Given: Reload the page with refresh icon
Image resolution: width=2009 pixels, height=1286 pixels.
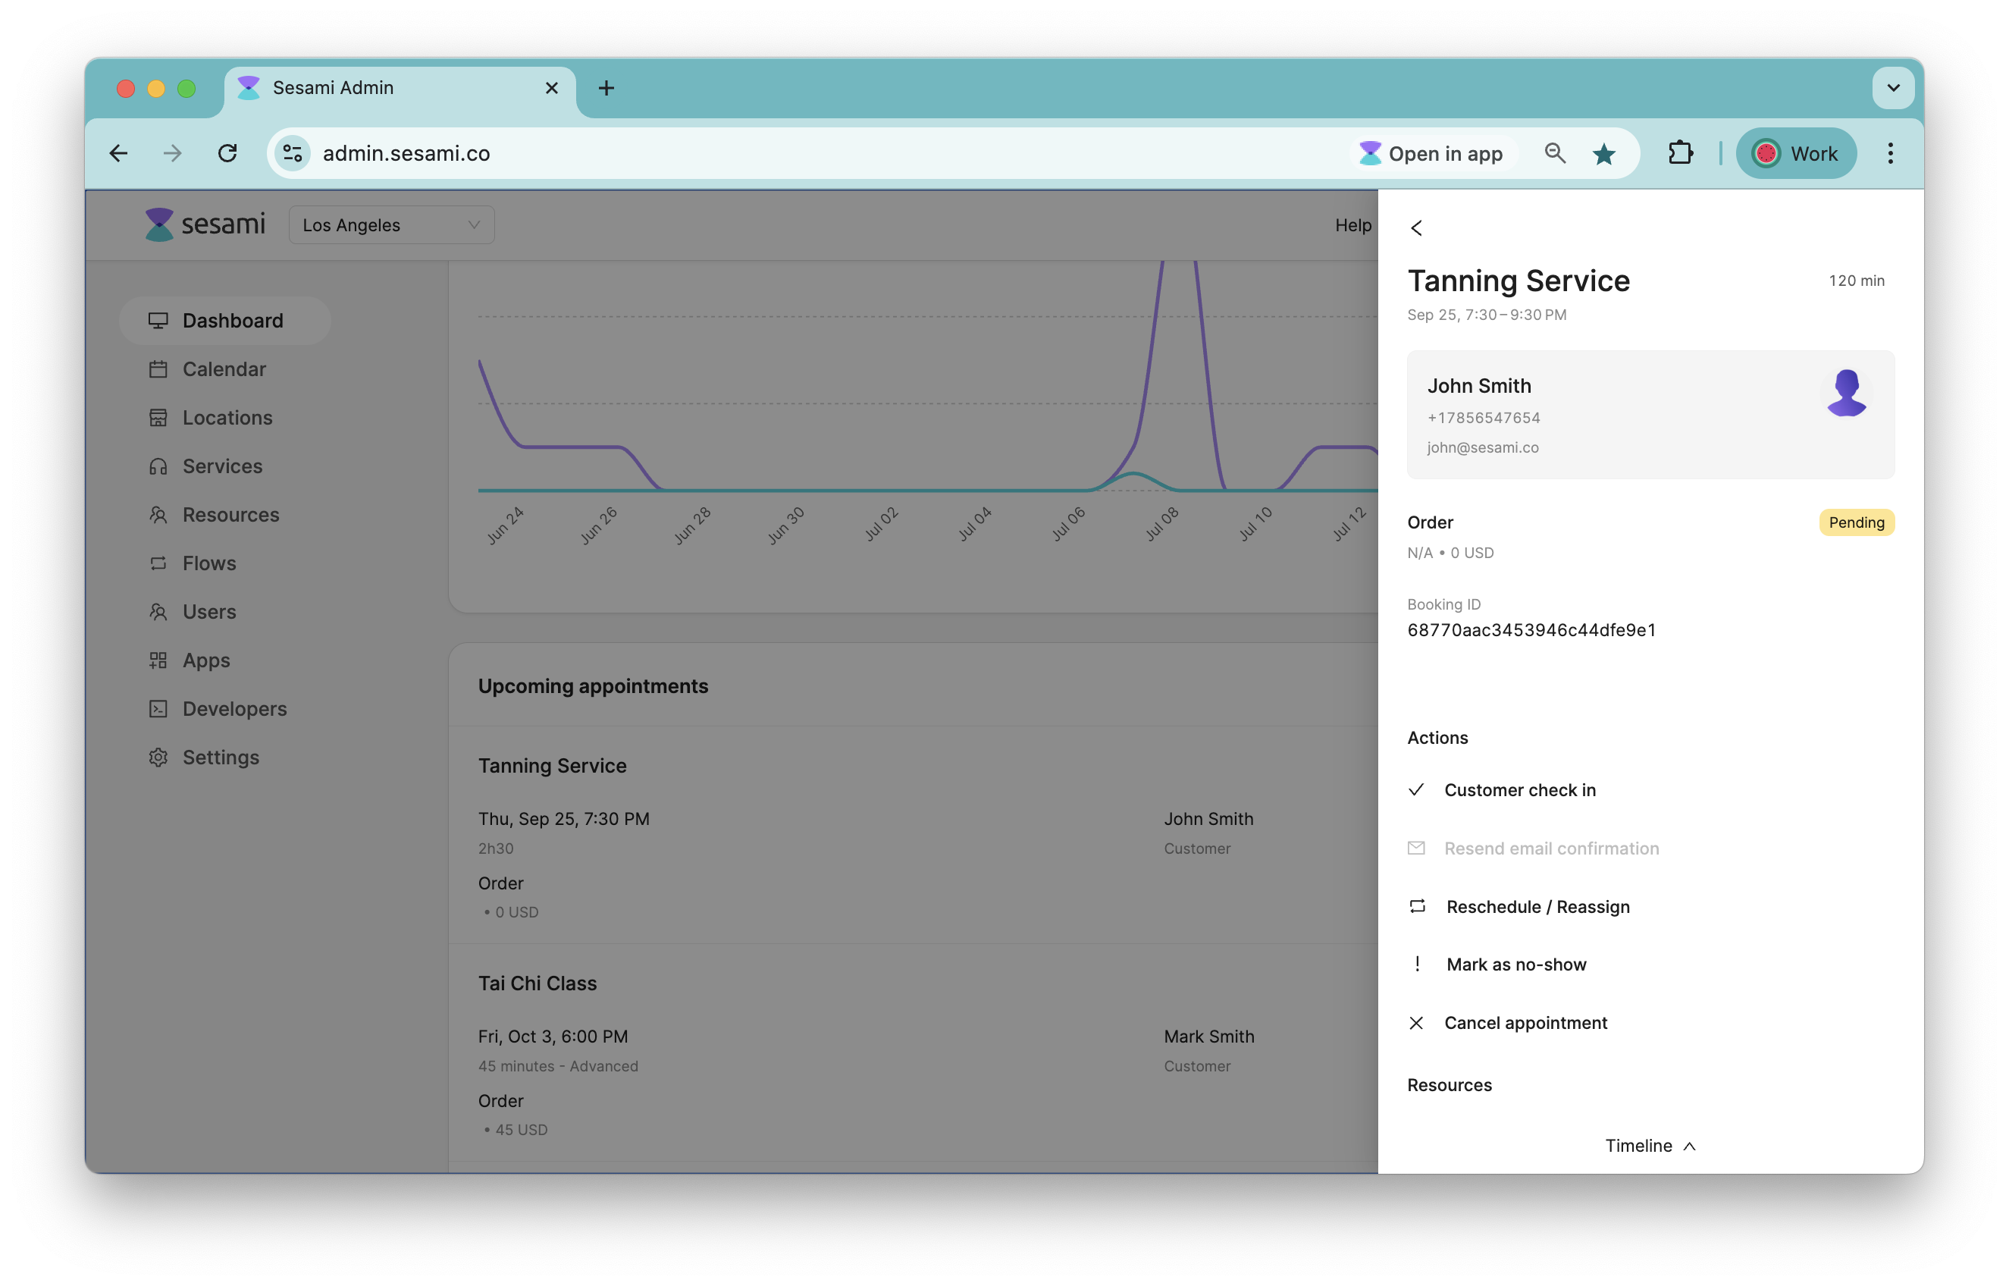Looking at the screenshot, I should 227,154.
